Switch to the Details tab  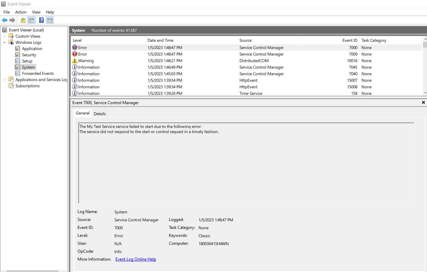coord(100,114)
